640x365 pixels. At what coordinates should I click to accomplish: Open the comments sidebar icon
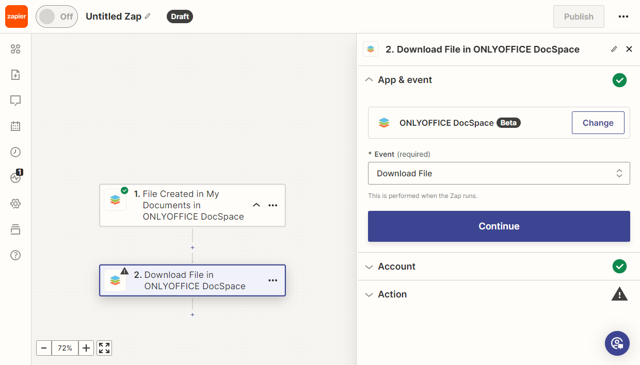point(15,101)
